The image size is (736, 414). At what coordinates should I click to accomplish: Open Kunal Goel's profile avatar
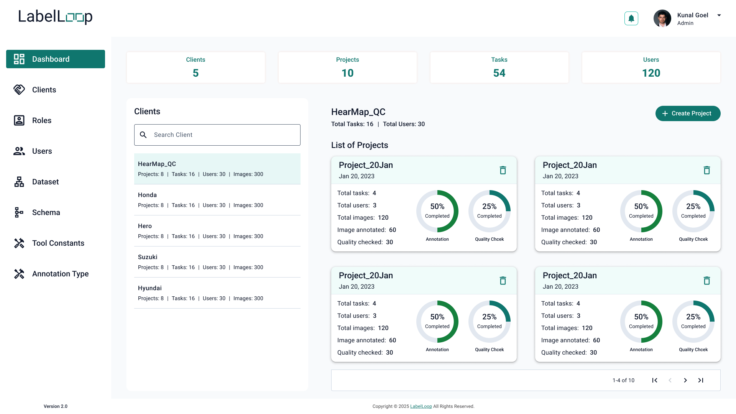(x=662, y=18)
